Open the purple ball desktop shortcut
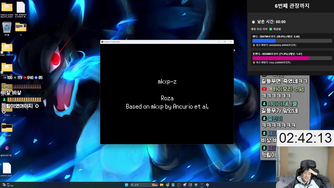The width and height of the screenshot is (334, 188). coord(7,150)
